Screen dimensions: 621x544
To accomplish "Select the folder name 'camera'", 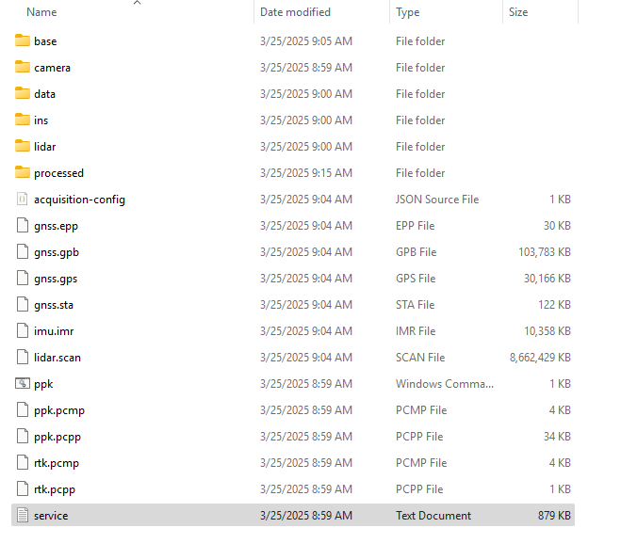I will 52,68.
